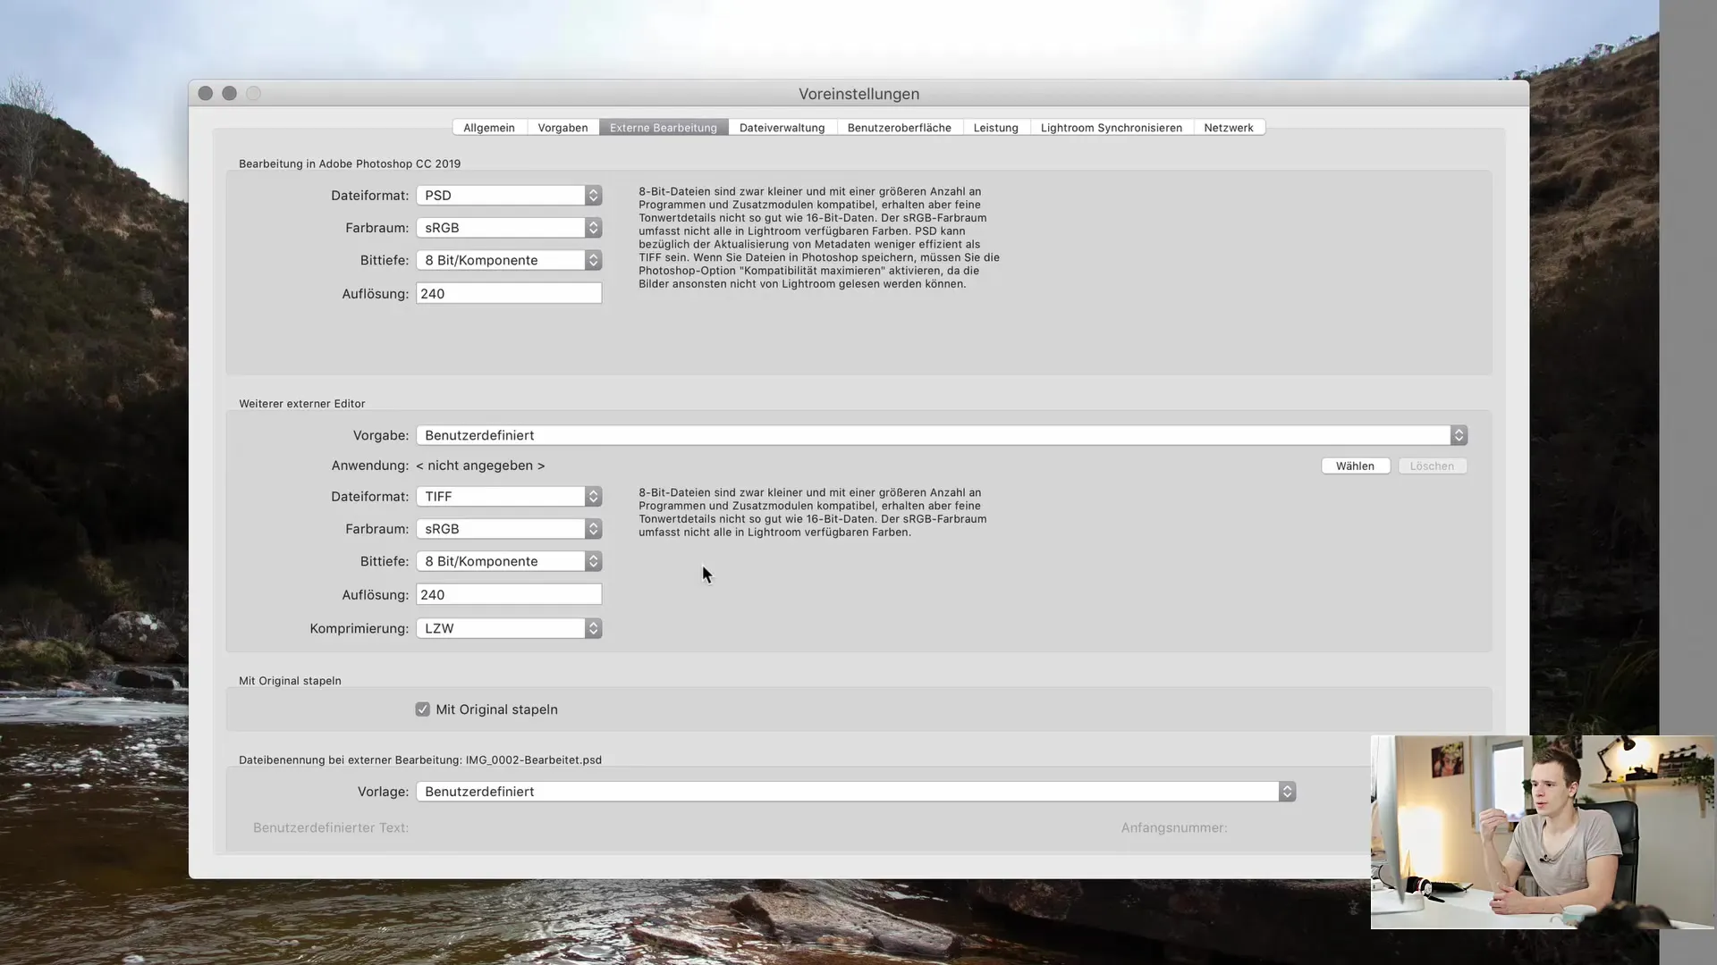Switch to the Allgemein tab

point(489,128)
